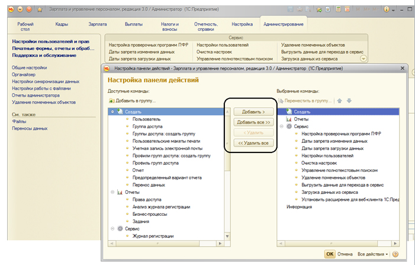Open the Налоги и взносы section
Viewport: 415px width, 265px height.
pyautogui.click(x=170, y=27)
